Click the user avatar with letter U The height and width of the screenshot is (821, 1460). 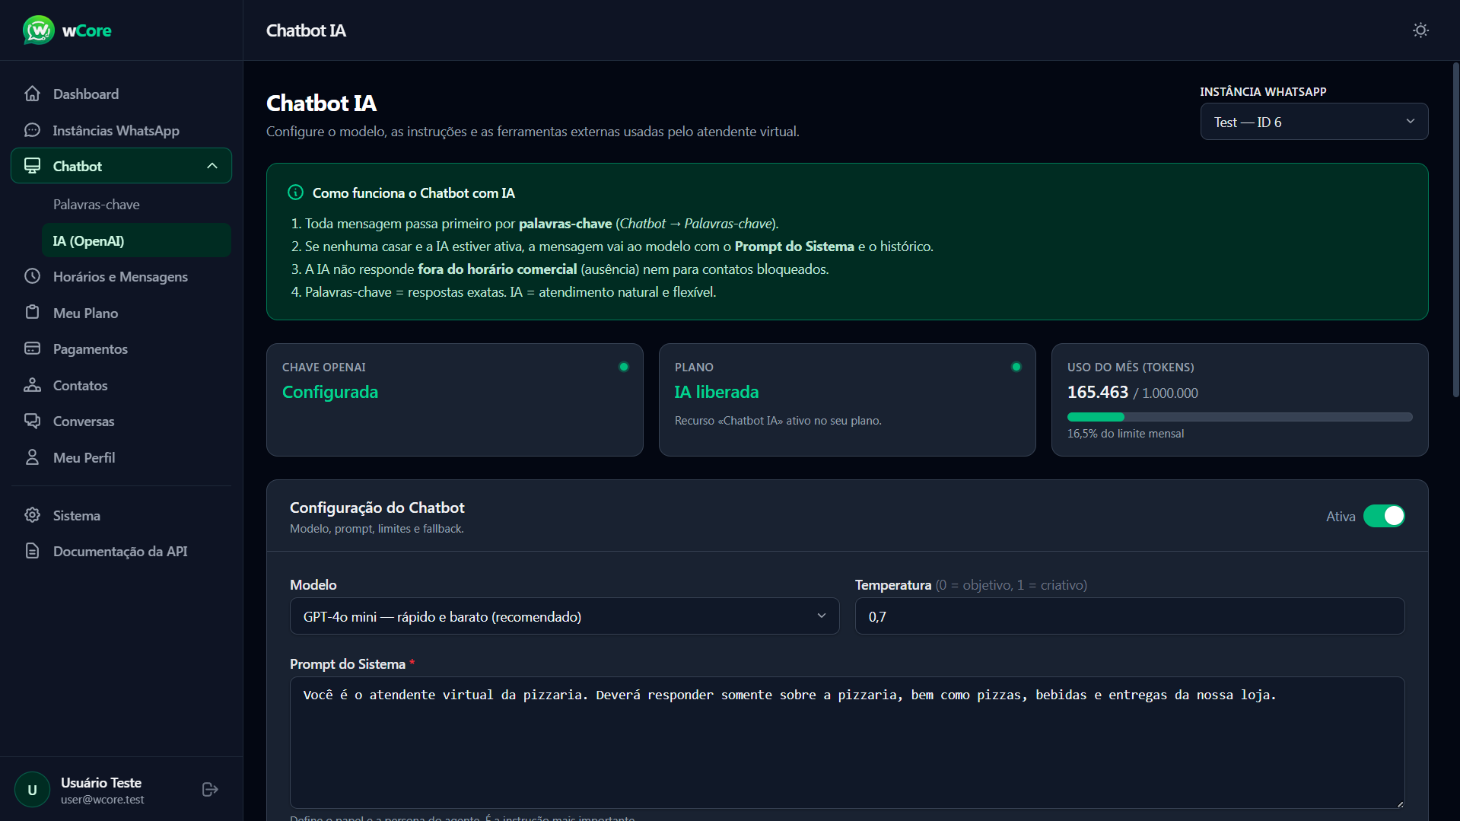pyautogui.click(x=32, y=790)
